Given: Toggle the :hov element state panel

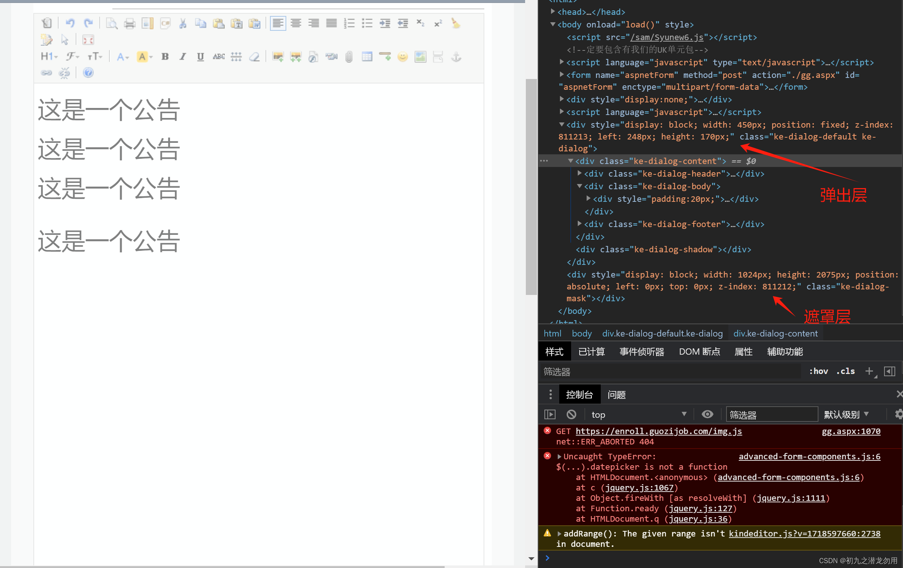Looking at the screenshot, I should pyautogui.click(x=818, y=371).
